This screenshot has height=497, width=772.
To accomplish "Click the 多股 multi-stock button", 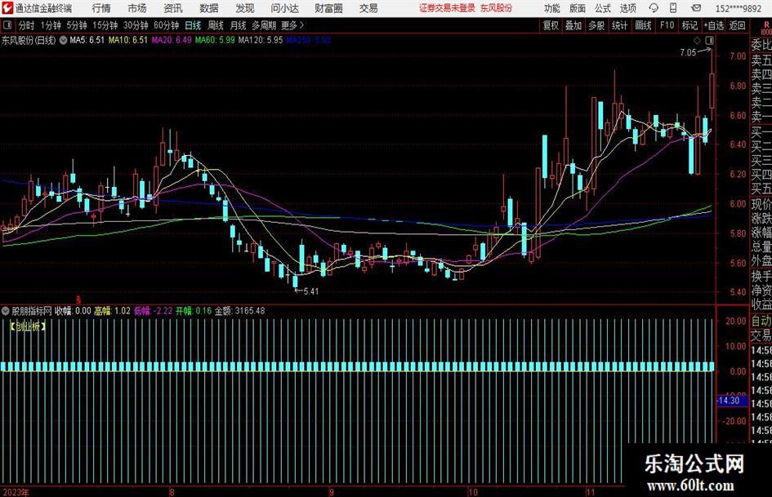I will pyautogui.click(x=596, y=25).
